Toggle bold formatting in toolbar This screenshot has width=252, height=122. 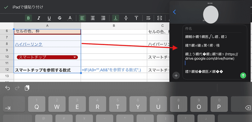coord(28,18)
